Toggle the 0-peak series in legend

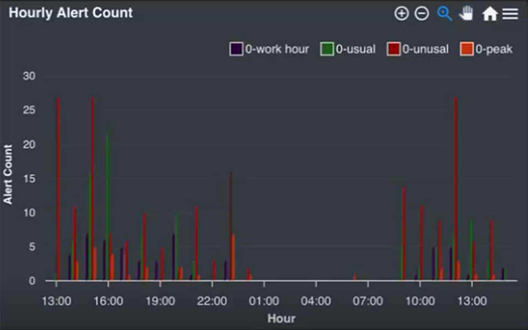[486, 49]
